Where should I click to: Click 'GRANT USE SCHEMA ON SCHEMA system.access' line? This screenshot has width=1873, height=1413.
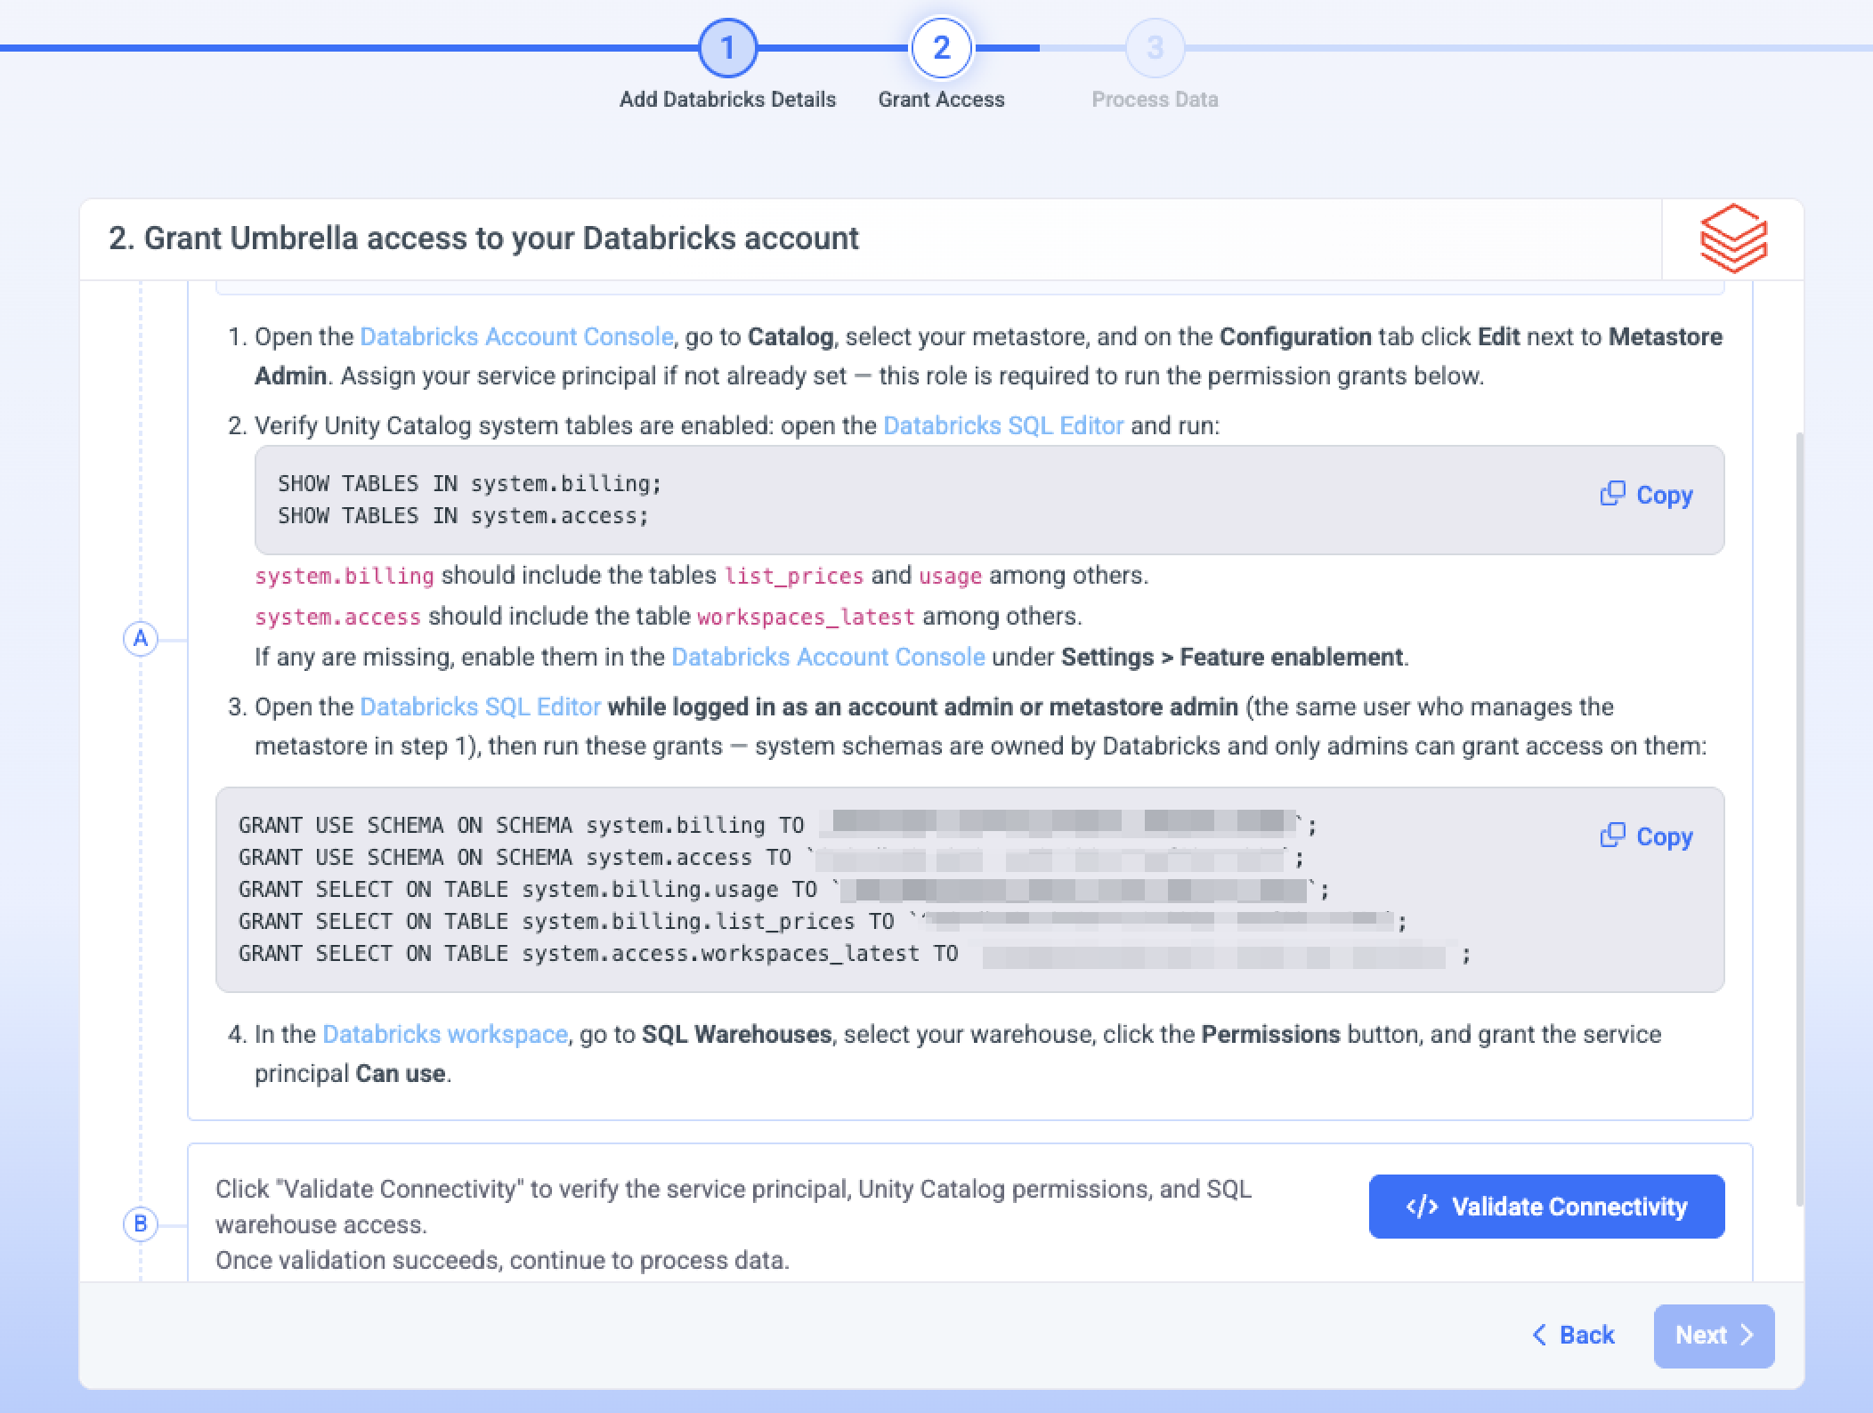(771, 857)
